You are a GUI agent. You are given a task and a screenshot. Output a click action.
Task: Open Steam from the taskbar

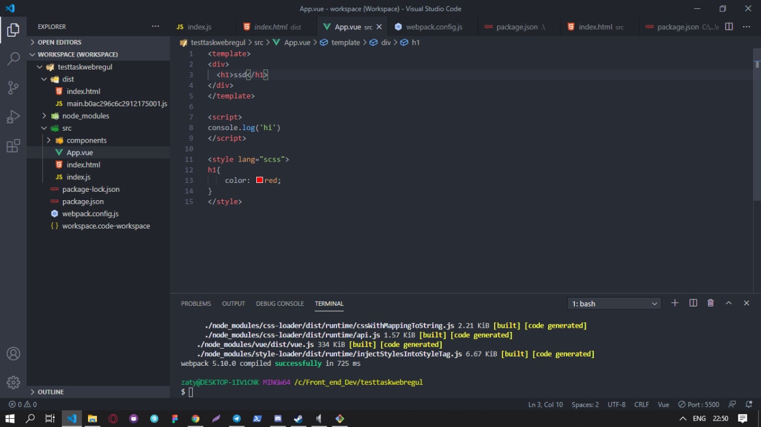[298, 419]
